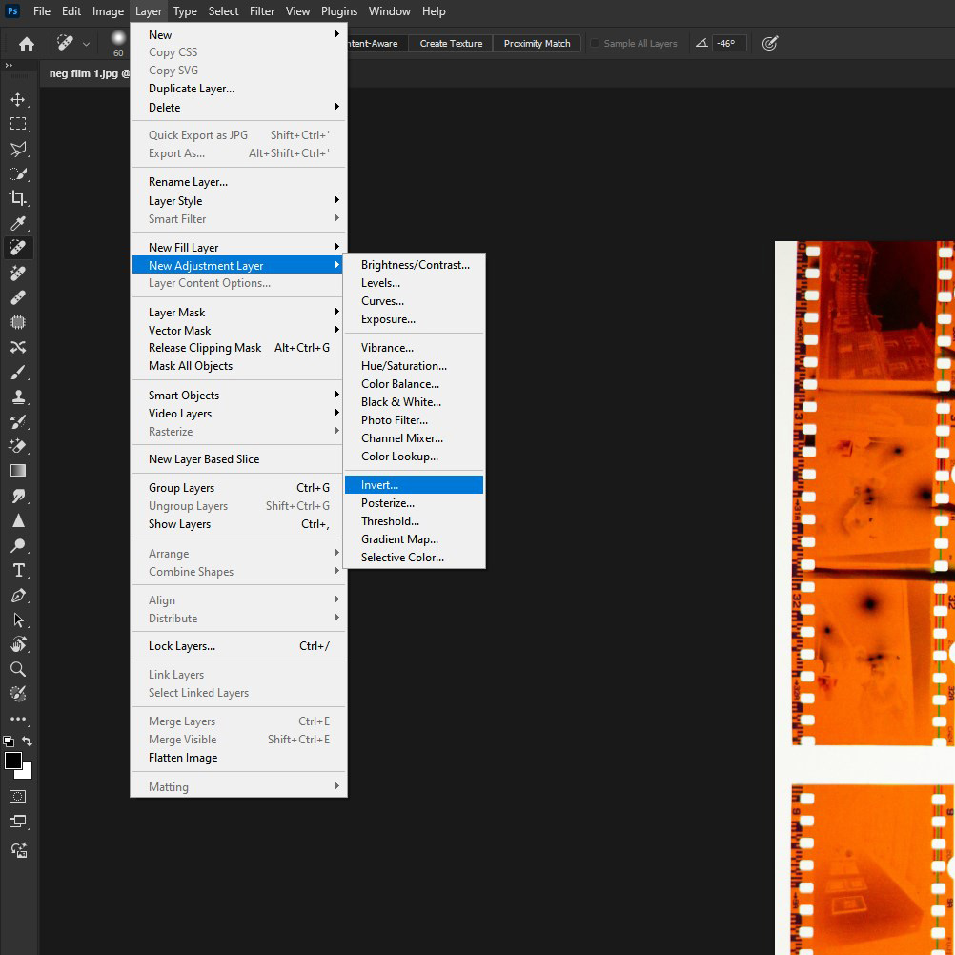Select the Brush tool
The height and width of the screenshot is (955, 955).
[x=18, y=372]
